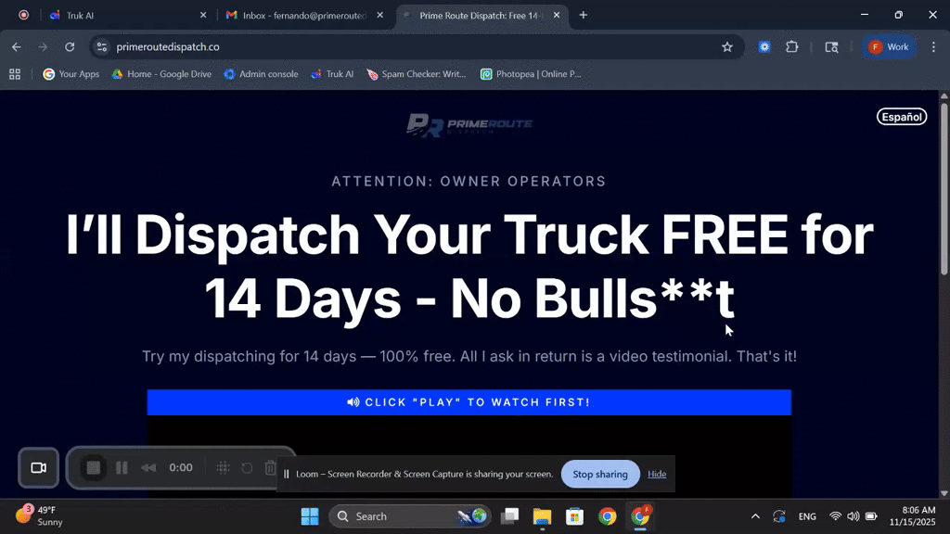Open Task View on the taskbar
950x534 pixels.
[x=510, y=516]
